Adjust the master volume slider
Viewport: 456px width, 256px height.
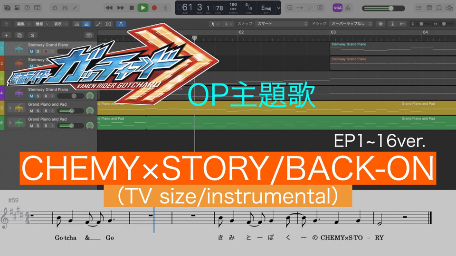coord(383,8)
